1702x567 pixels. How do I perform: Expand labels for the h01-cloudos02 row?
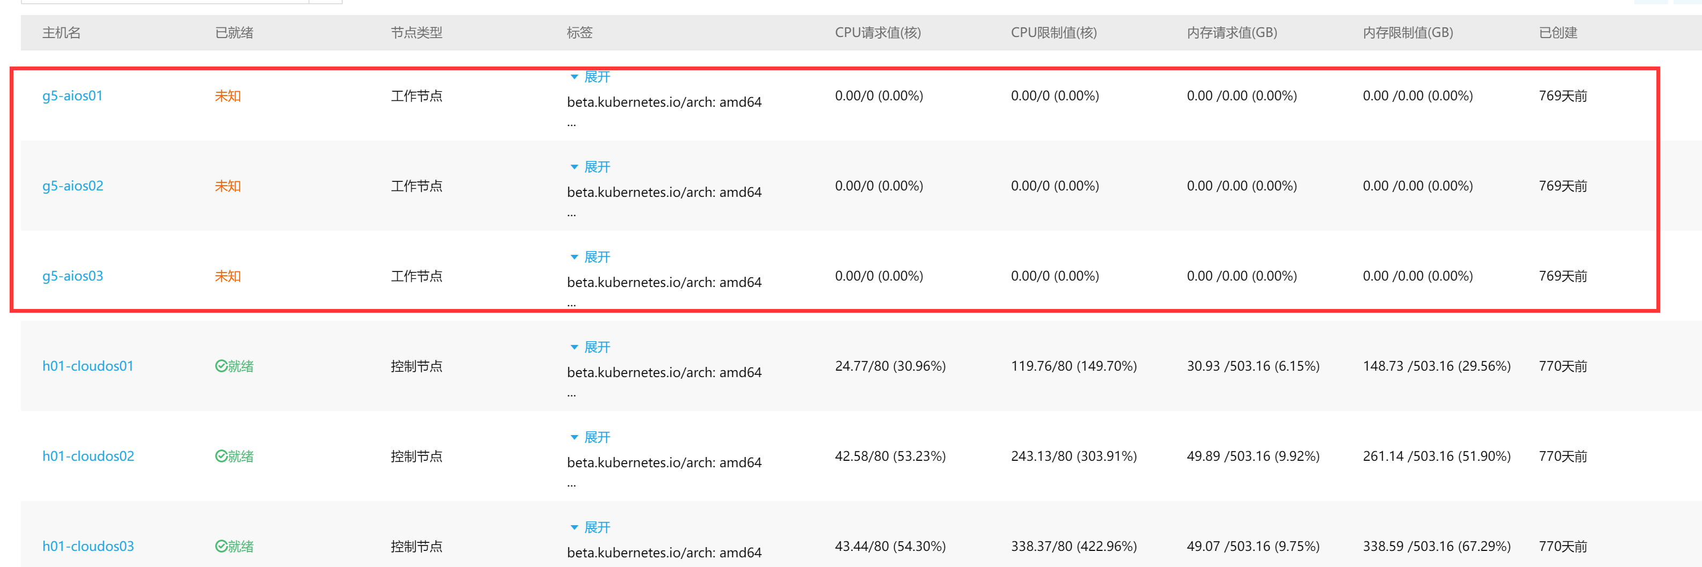point(591,438)
